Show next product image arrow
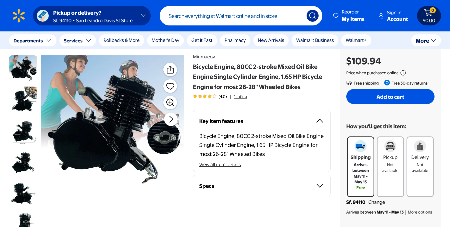 [x=171, y=119]
